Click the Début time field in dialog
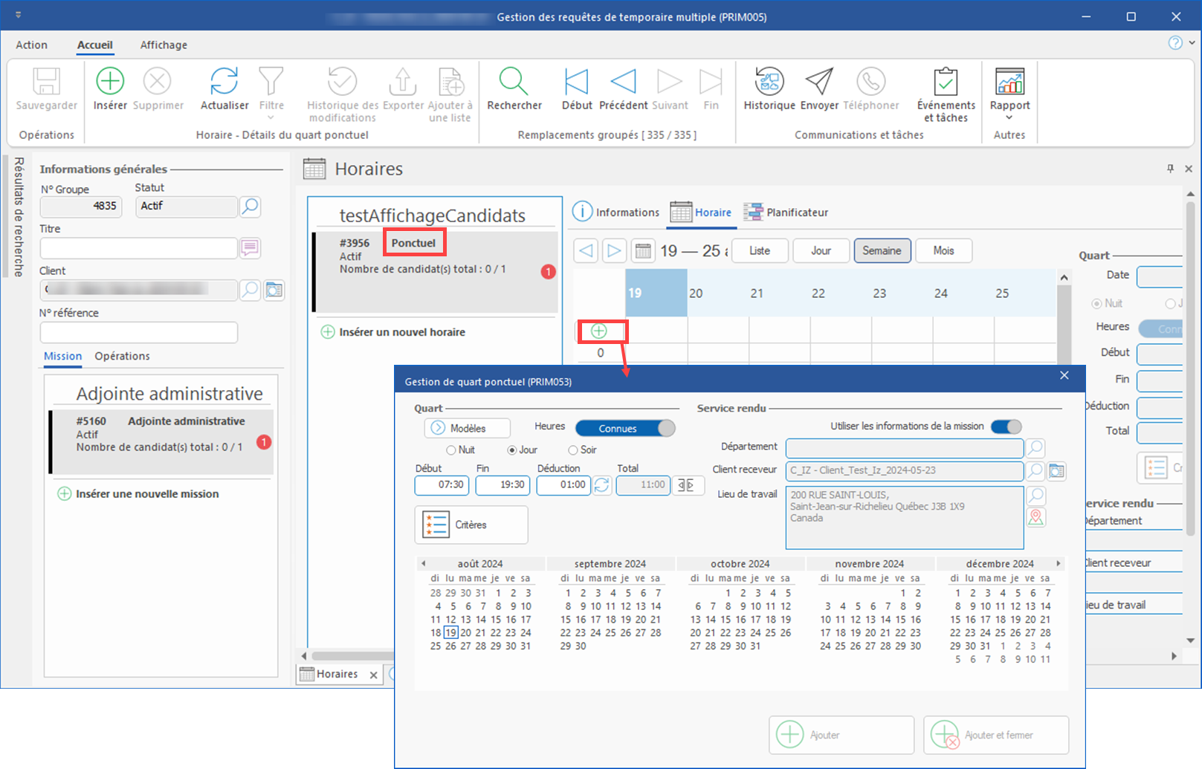This screenshot has height=769, width=1202. (x=441, y=485)
